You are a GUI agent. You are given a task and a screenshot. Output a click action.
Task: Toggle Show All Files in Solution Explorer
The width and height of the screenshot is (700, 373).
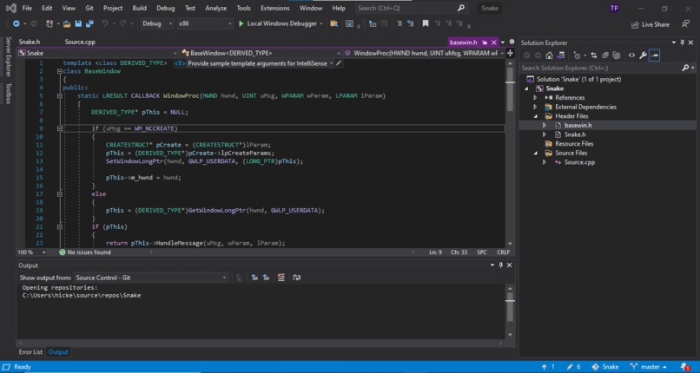(x=617, y=56)
